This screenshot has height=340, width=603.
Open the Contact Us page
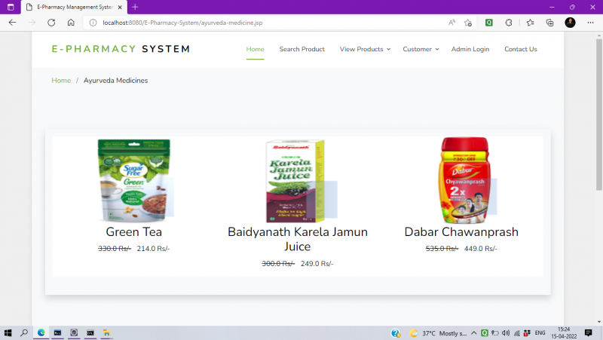[x=521, y=49]
